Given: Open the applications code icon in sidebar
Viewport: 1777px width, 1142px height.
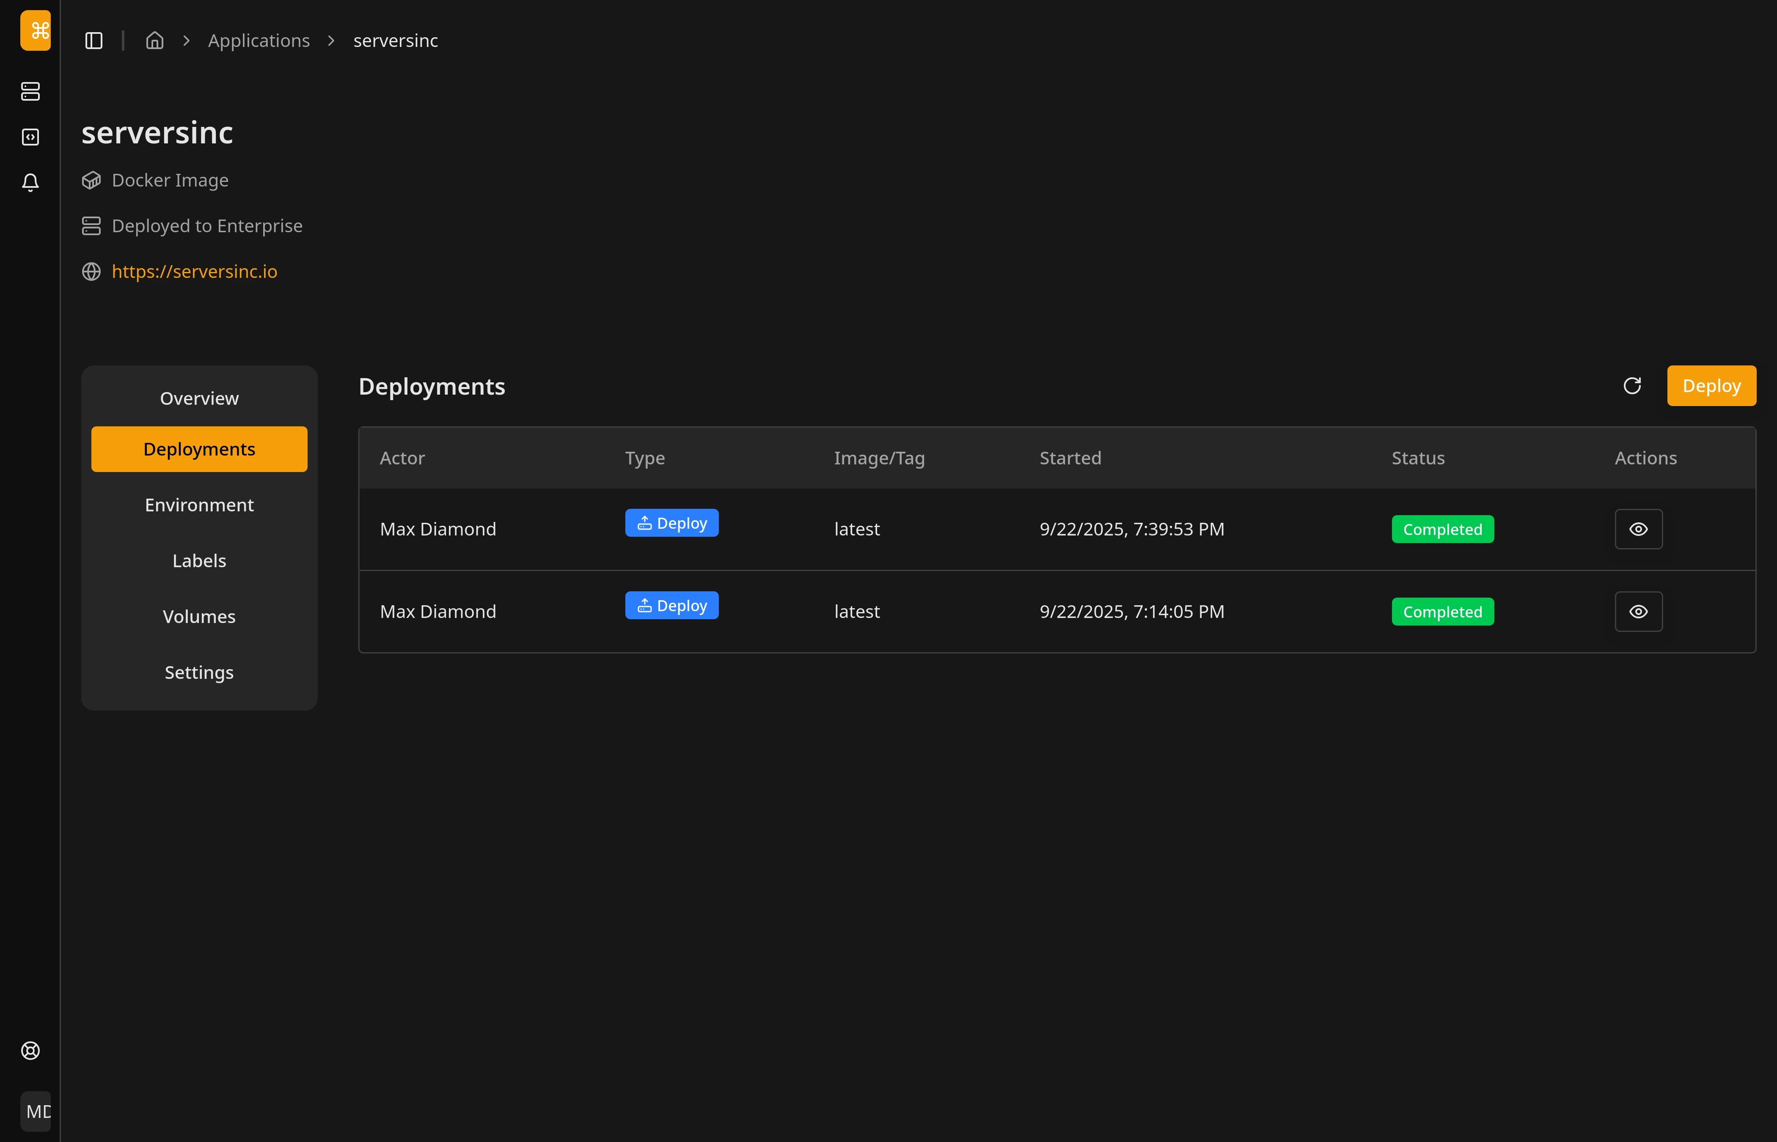Looking at the screenshot, I should pos(30,137).
